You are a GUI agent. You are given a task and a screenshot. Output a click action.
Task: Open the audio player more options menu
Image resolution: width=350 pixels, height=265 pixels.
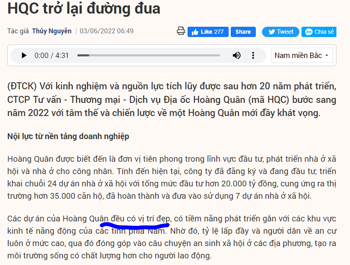tap(253, 56)
